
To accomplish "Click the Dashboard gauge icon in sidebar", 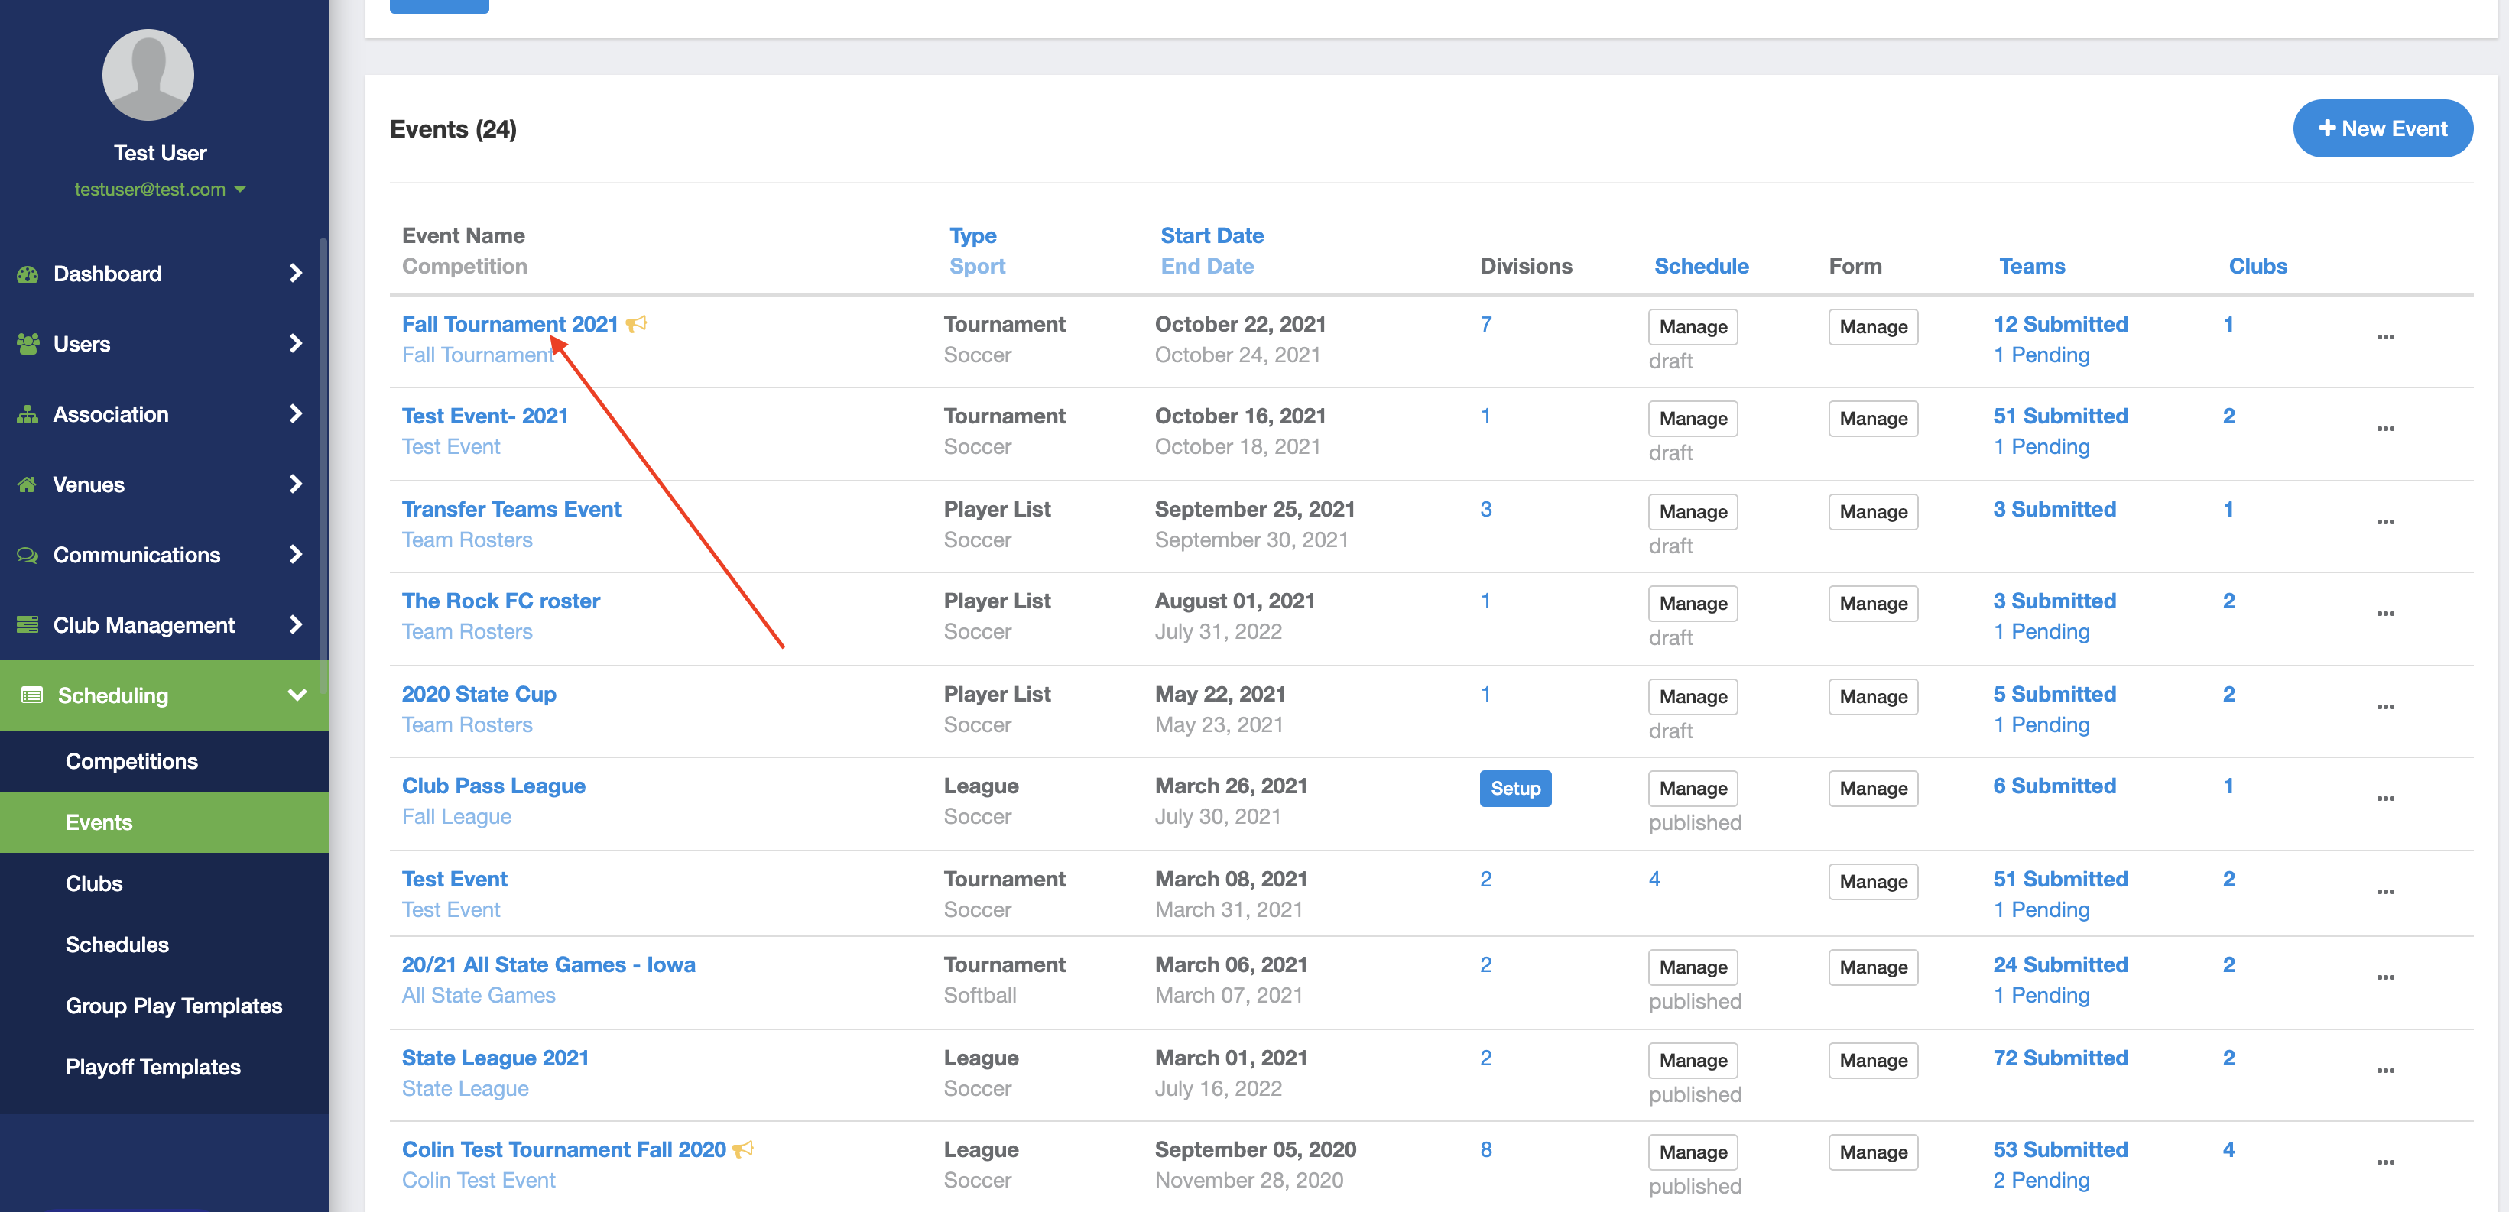I will [28, 274].
